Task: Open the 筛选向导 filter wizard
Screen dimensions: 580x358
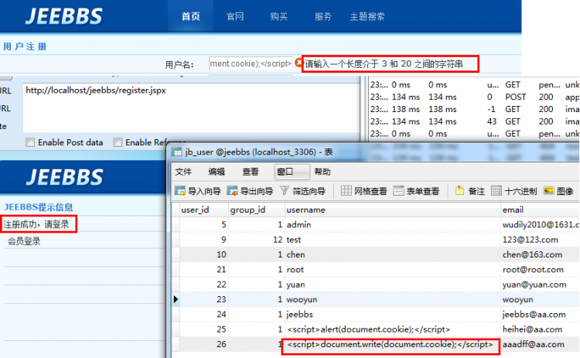Action: 285,191
